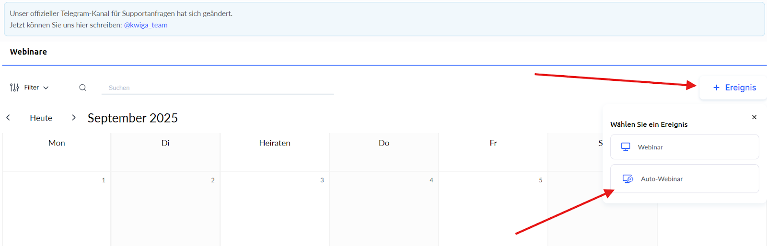
Task: Close the event selection popup
Action: tap(754, 117)
